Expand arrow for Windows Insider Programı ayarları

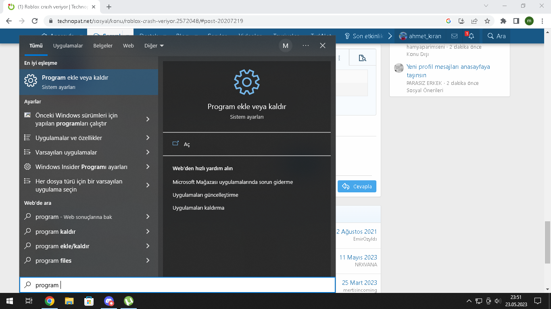pos(148,167)
